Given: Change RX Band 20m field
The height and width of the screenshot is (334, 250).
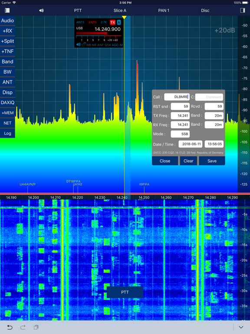Looking at the screenshot, I should [214, 125].
